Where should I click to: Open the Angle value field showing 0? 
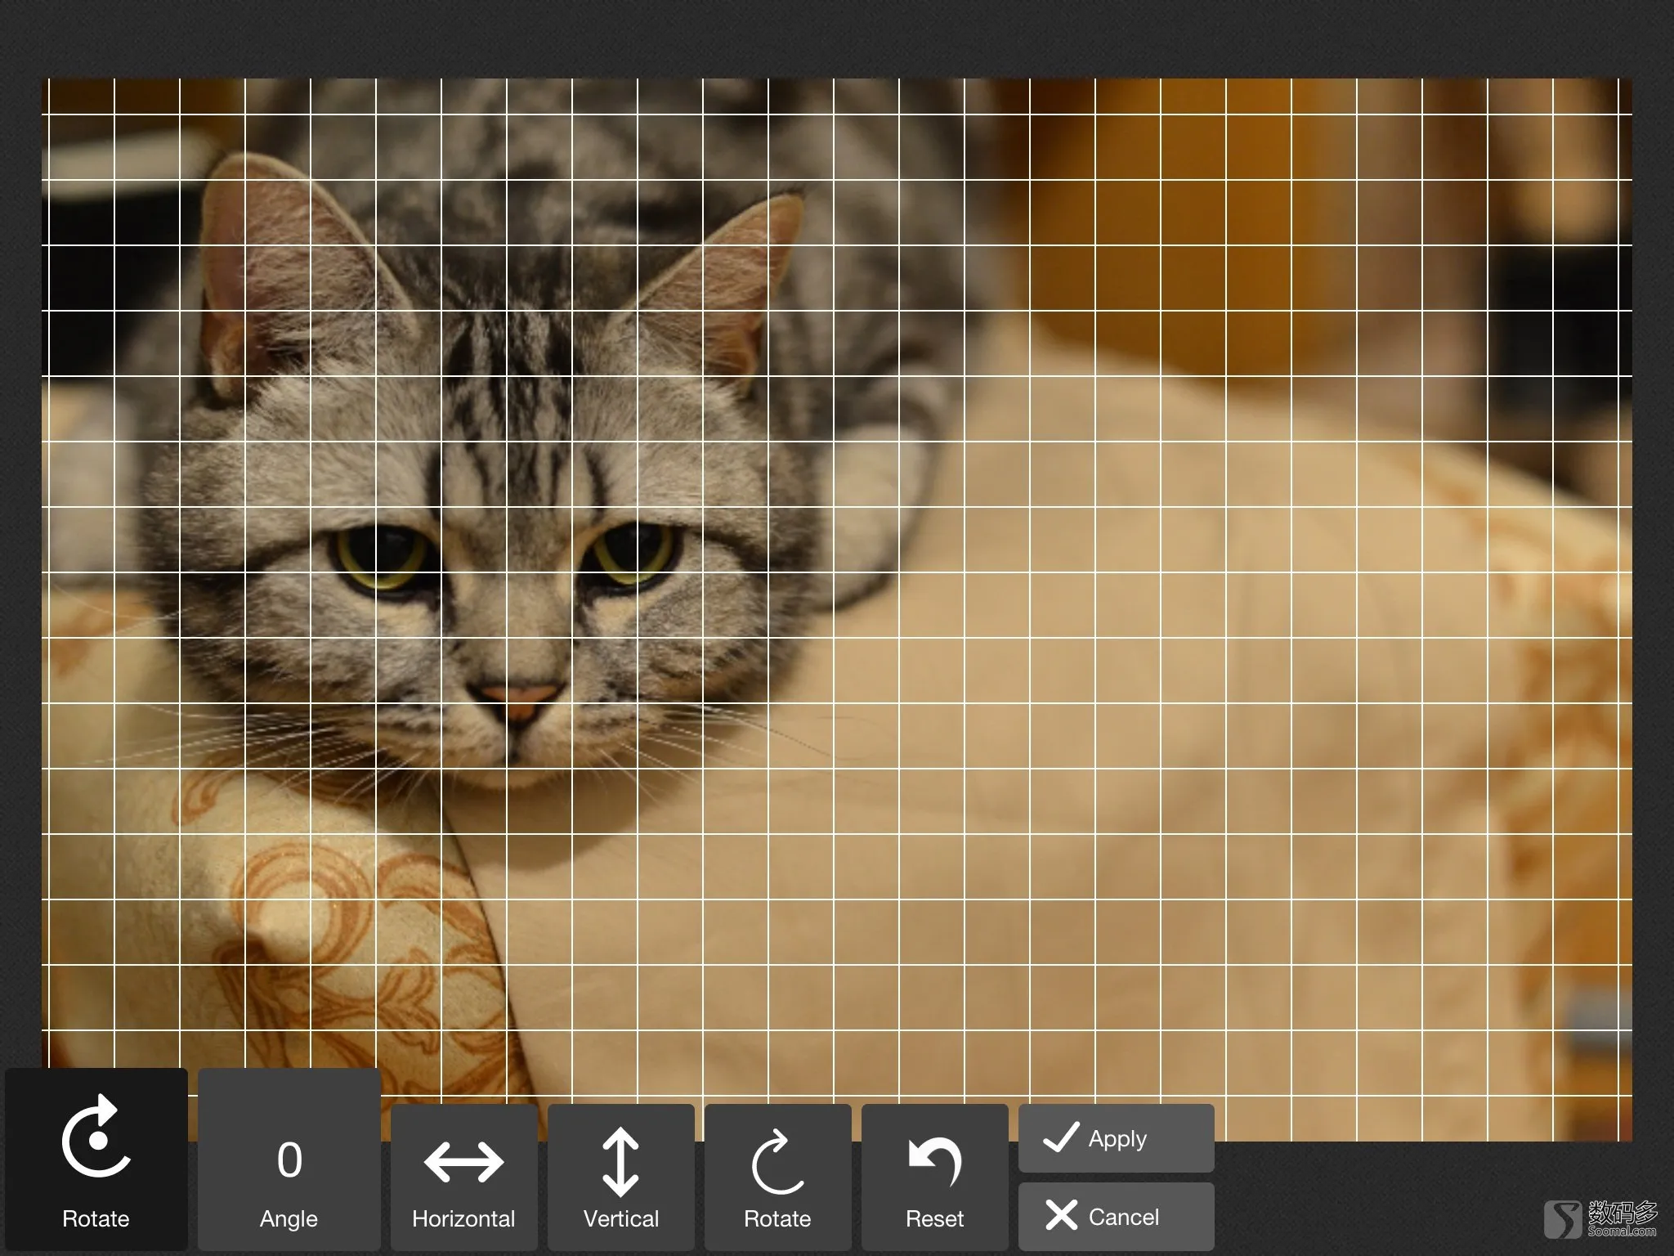point(289,1160)
